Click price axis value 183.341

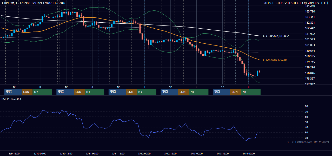pos(310,17)
